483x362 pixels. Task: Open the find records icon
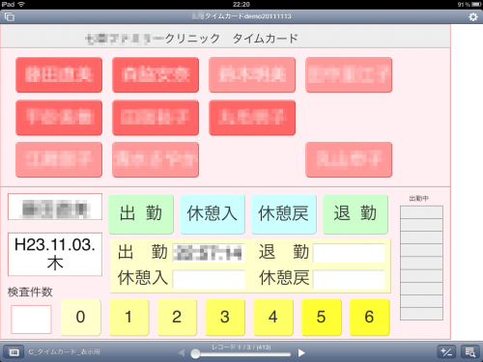pos(469,352)
